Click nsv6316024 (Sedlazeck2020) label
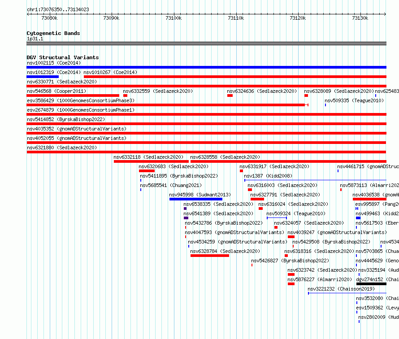The width and height of the screenshot is (399, 339). point(293,204)
